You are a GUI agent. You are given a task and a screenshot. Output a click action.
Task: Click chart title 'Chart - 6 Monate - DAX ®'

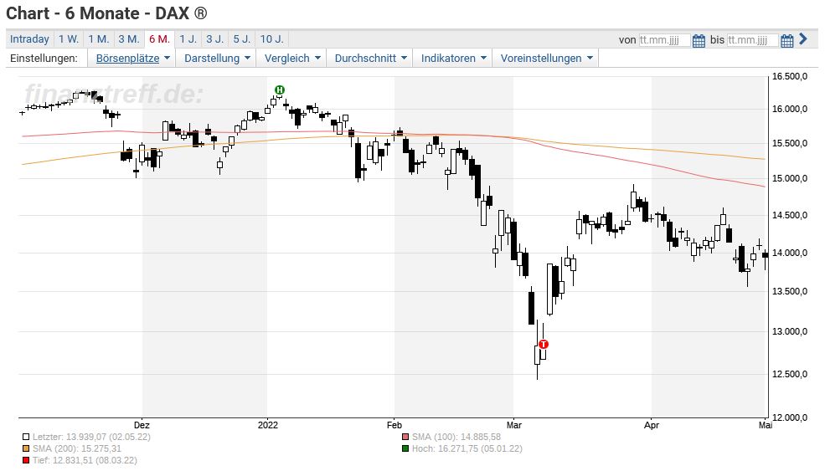107,13
